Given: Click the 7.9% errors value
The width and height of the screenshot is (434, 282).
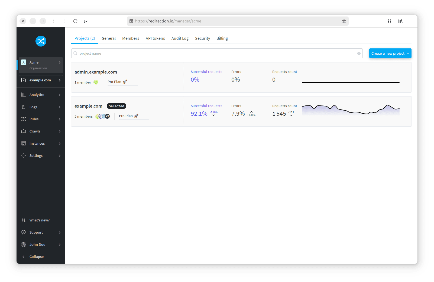Looking at the screenshot, I should 238,114.
